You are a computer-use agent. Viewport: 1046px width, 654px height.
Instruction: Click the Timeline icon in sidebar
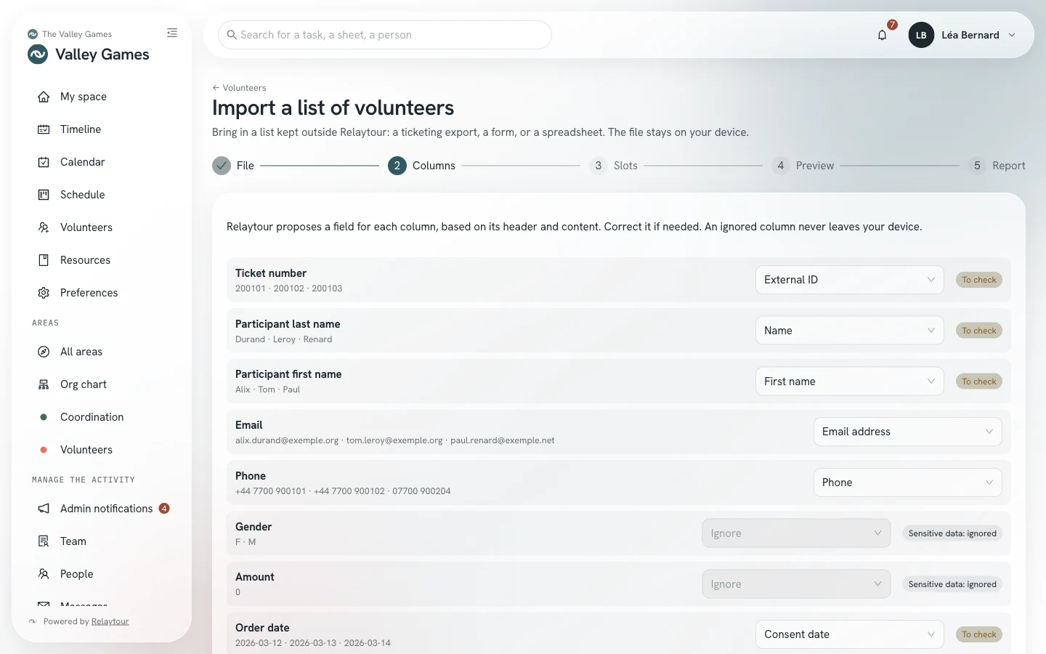(44, 129)
